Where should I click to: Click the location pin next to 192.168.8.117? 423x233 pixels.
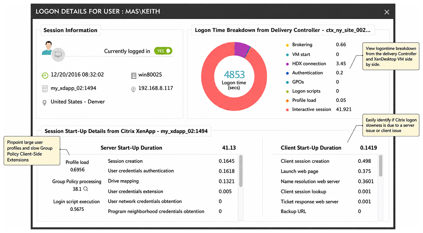click(x=133, y=90)
